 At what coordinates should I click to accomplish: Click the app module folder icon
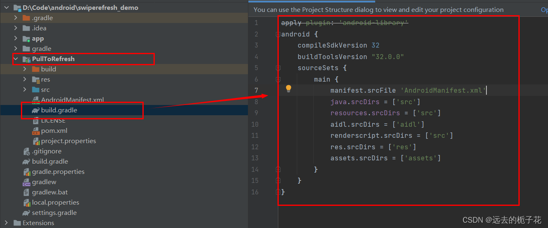(26, 39)
